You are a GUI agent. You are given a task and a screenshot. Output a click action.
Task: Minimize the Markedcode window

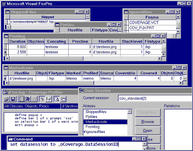[x=175, y=67]
